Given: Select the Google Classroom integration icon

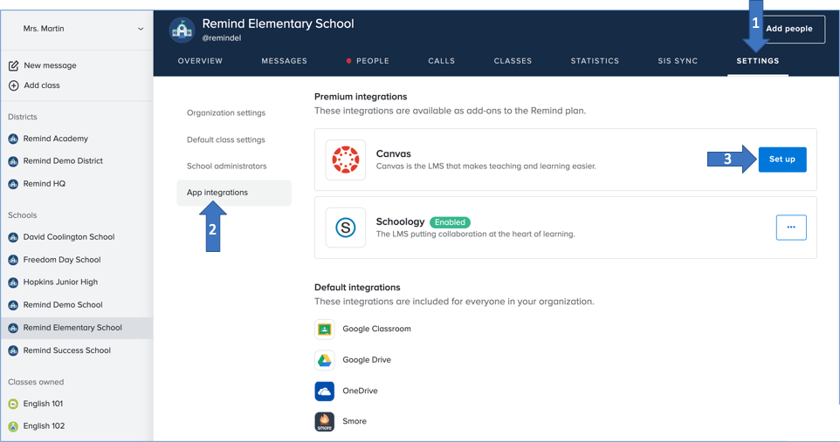Looking at the screenshot, I should click(x=324, y=329).
